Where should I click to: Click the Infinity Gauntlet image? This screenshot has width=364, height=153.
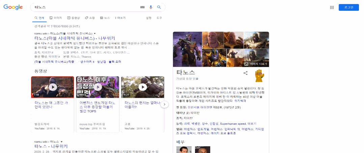pyautogui.click(x=260, y=75)
